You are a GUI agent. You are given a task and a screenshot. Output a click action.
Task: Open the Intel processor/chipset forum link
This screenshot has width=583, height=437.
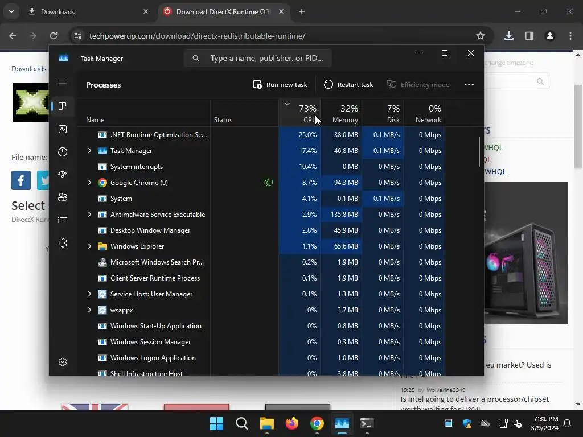(474, 403)
